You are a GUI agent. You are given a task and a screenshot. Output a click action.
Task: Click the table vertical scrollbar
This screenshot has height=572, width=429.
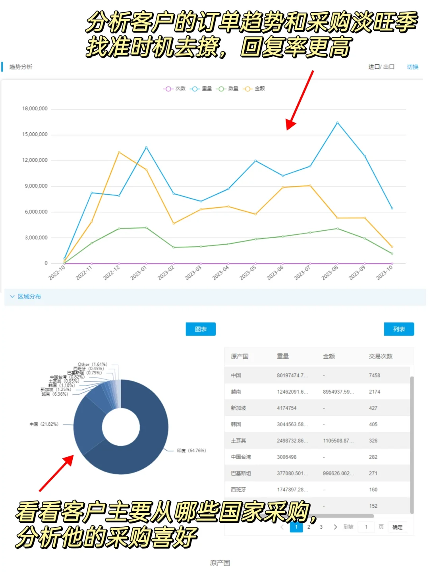[412, 444]
